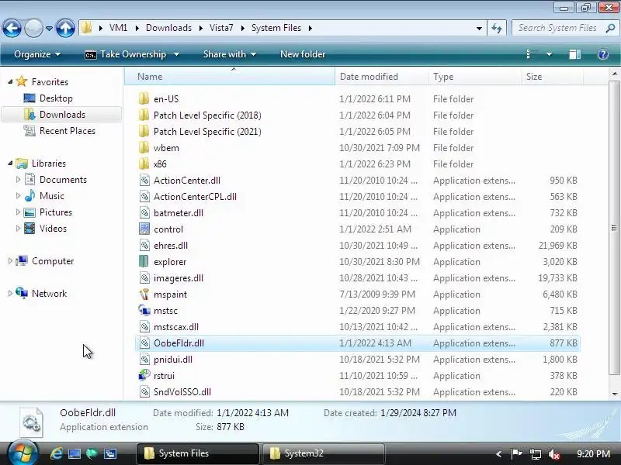This screenshot has height=465, width=621.
Task: Select the explorer application icon
Action: click(144, 261)
